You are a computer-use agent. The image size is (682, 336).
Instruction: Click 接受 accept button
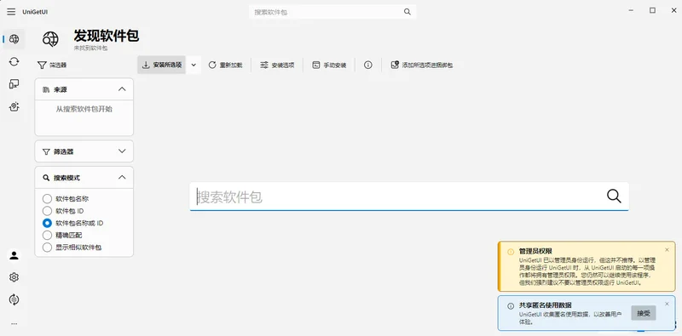[644, 313]
